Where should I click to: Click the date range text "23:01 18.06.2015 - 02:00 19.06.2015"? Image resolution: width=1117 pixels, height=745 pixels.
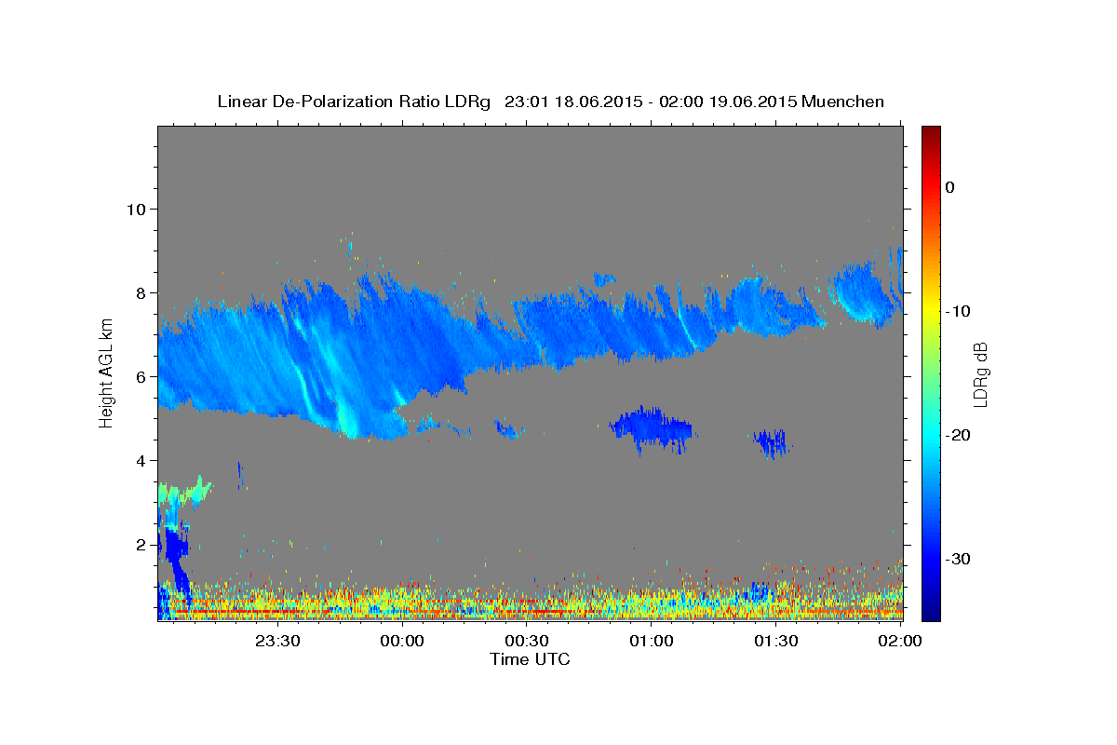651,102
